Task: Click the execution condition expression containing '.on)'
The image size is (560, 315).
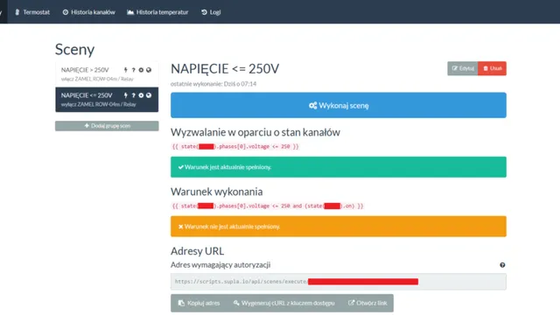Action: click(x=268, y=206)
